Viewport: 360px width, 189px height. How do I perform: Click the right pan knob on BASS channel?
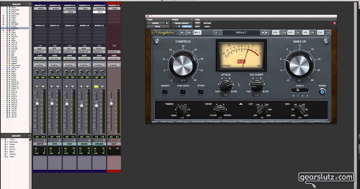pos(88,72)
